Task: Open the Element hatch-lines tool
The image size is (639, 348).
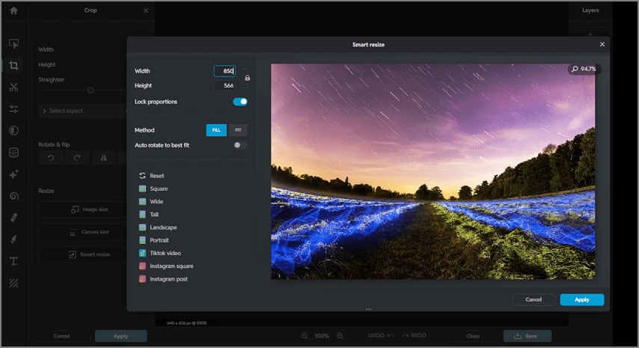Action: tap(14, 283)
